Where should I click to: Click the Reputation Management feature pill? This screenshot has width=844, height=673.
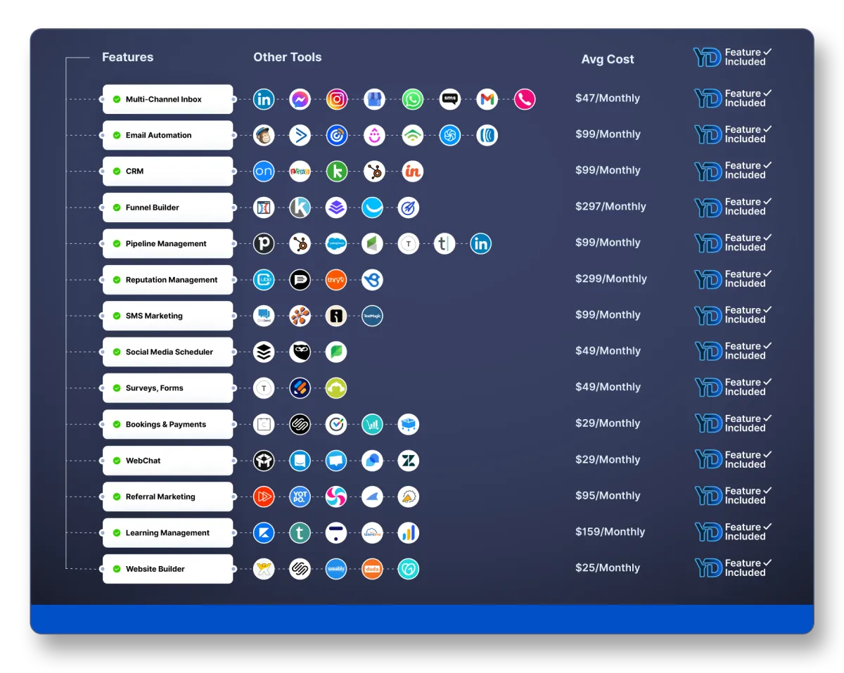tap(167, 280)
